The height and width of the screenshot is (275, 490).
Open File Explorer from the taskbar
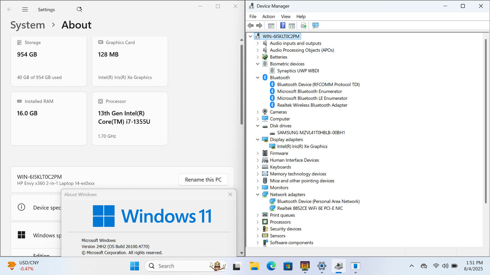click(x=254, y=266)
